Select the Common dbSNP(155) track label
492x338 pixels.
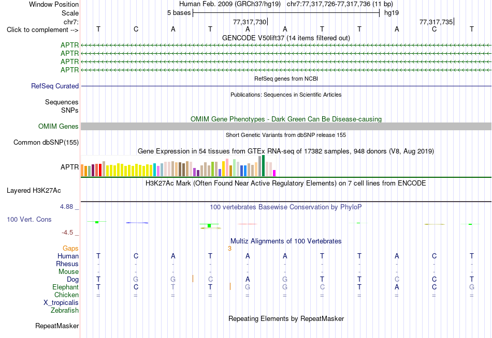click(x=46, y=142)
